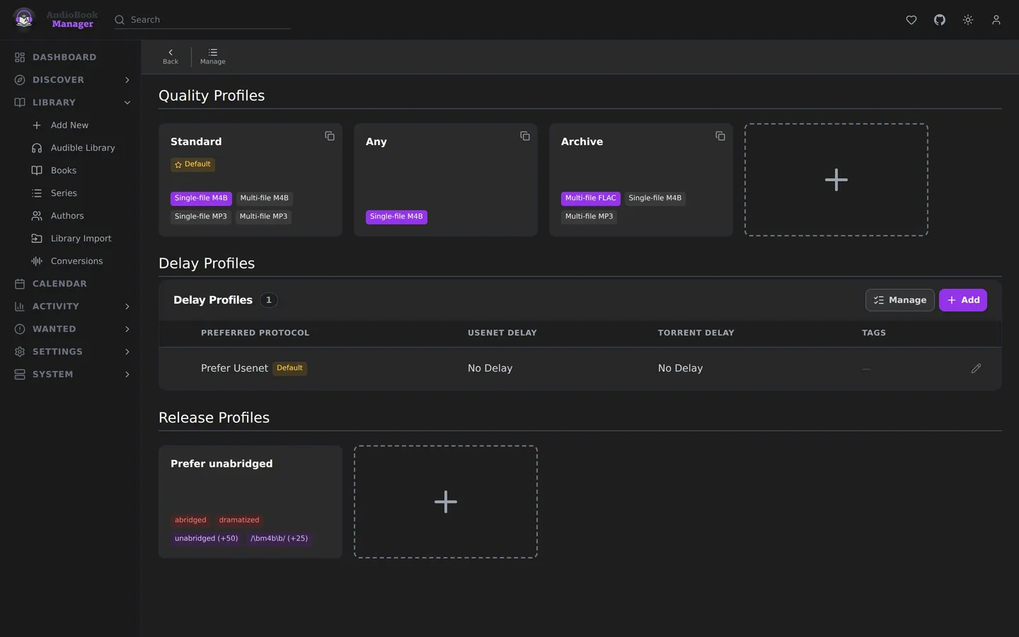Open the Manage toolbar item
Viewport: 1019px width, 637px height.
(212, 57)
